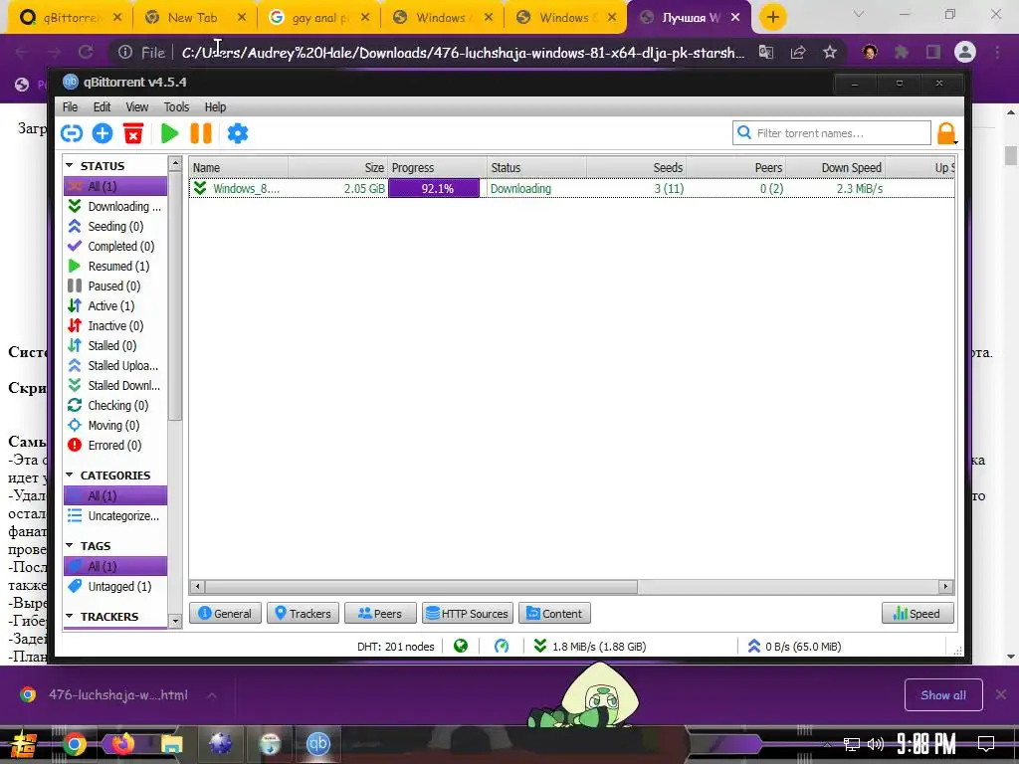Open the General details tab
Image resolution: width=1019 pixels, height=764 pixels.
click(x=225, y=613)
